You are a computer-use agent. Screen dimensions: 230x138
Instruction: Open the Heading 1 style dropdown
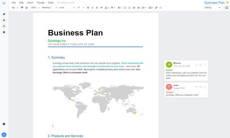tap(49, 8)
